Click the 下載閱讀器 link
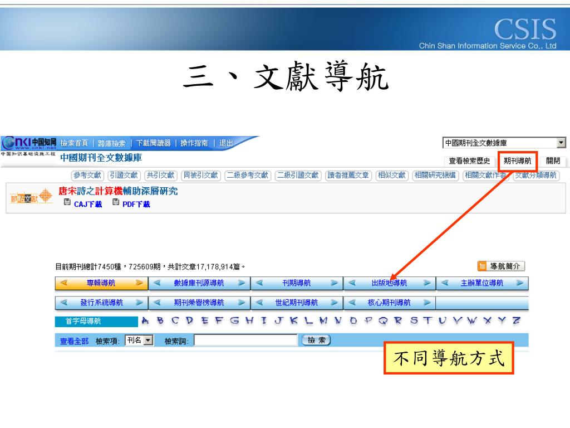This screenshot has height=428, width=570. (x=154, y=143)
